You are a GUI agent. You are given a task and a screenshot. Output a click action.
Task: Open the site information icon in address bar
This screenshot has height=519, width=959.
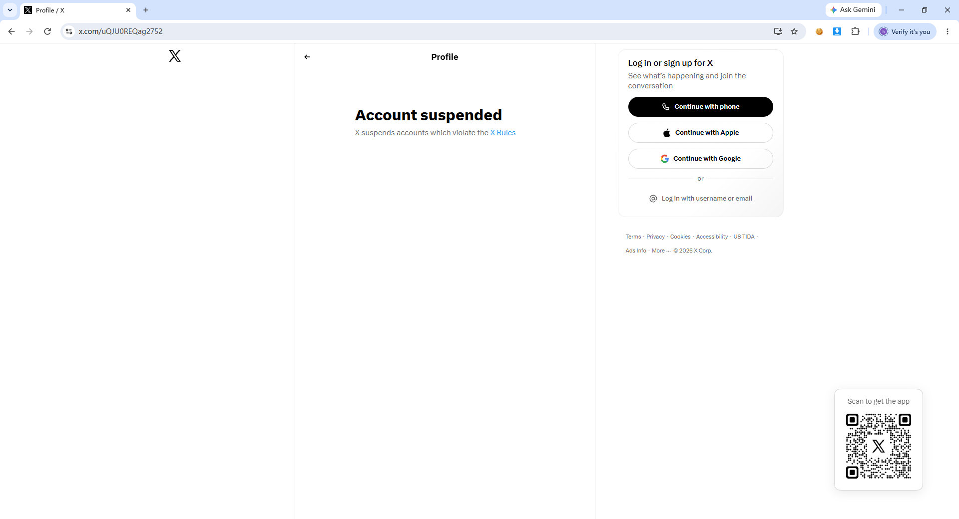(x=69, y=31)
